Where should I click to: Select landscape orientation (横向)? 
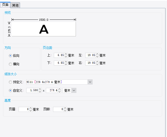point(10,64)
